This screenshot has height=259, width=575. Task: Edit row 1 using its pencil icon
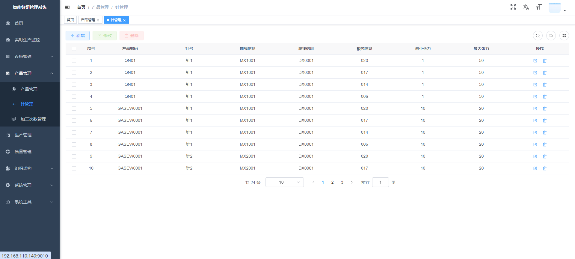pyautogui.click(x=535, y=61)
